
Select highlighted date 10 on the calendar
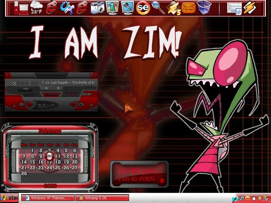tap(50, 156)
